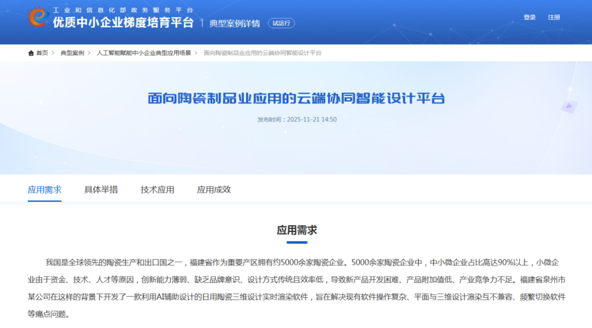This screenshot has height=328, width=592.
Task: Click 工业和信息化部政务服务平台 header text
Action: 123,10
